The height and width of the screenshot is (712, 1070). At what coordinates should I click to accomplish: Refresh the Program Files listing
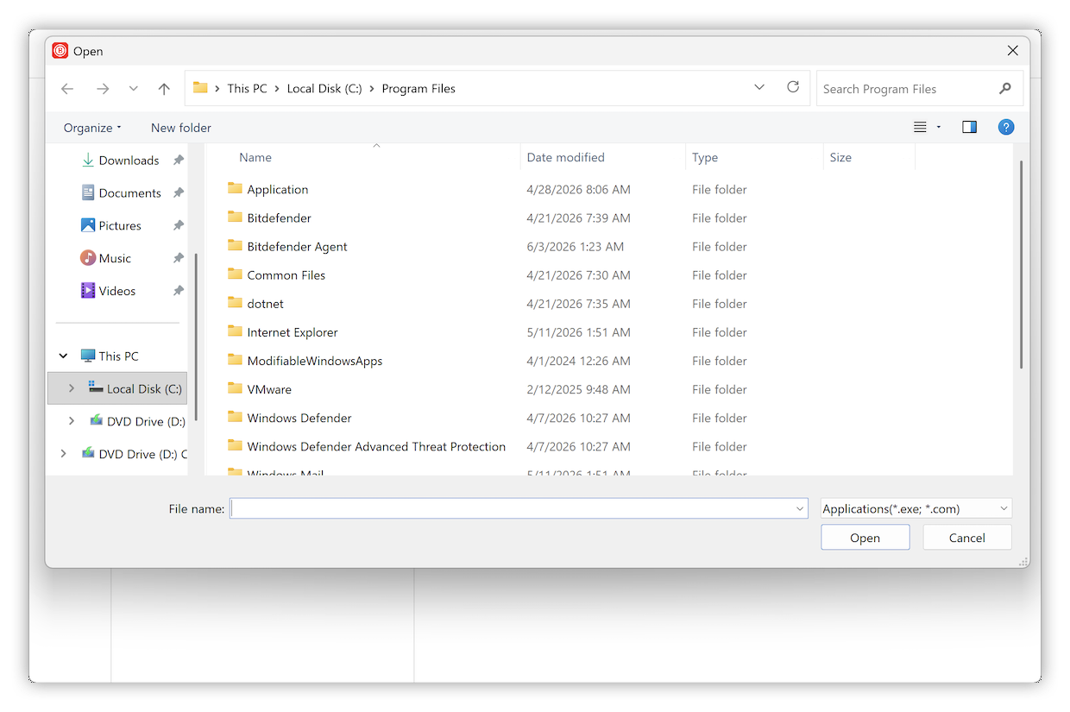tap(793, 87)
